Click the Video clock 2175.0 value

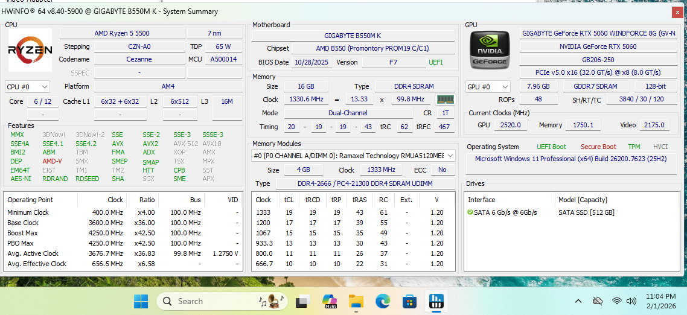pyautogui.click(x=654, y=126)
